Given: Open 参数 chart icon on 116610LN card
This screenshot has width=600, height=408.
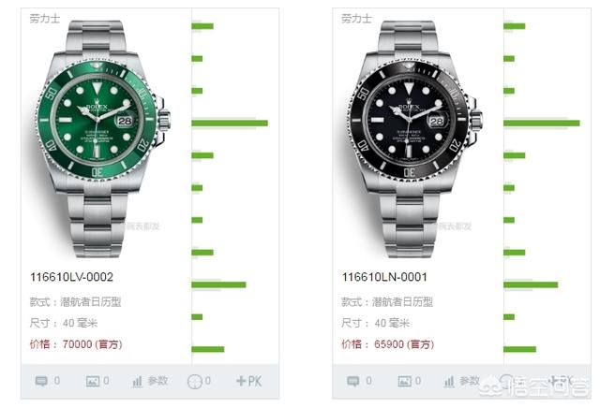Looking at the screenshot, I should tap(449, 381).
